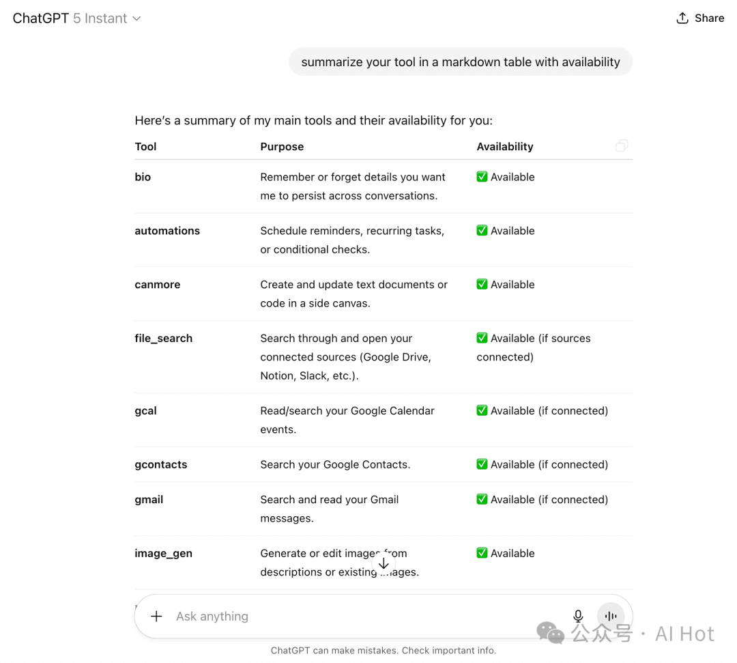Click the copy icon above the table

pos(621,145)
